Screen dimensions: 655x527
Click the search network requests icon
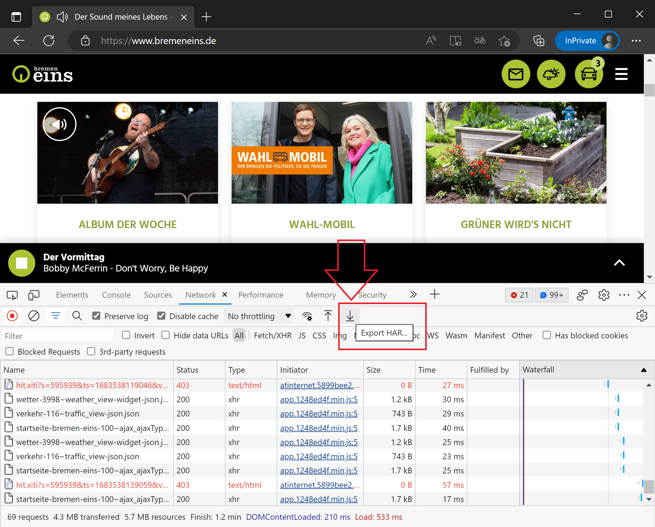click(77, 317)
